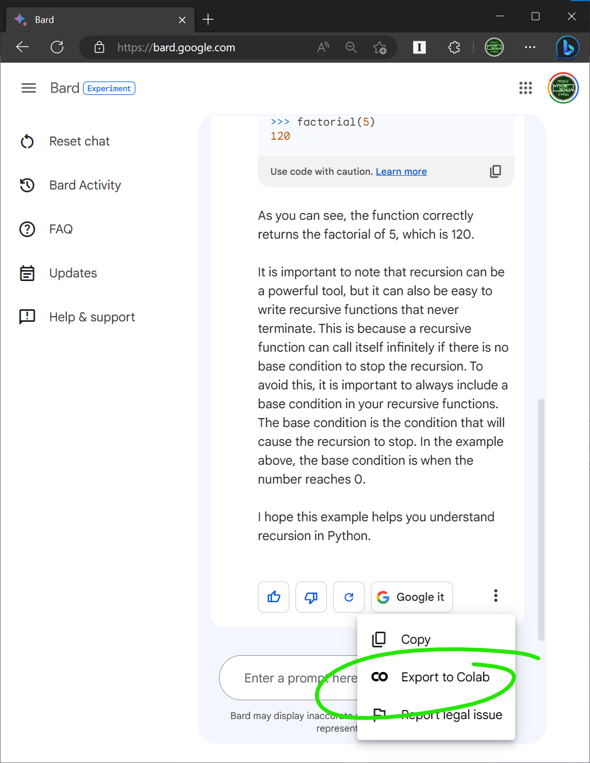Click the thumbs up icon on Bard's response
Image resolution: width=590 pixels, height=763 pixels.
click(273, 597)
